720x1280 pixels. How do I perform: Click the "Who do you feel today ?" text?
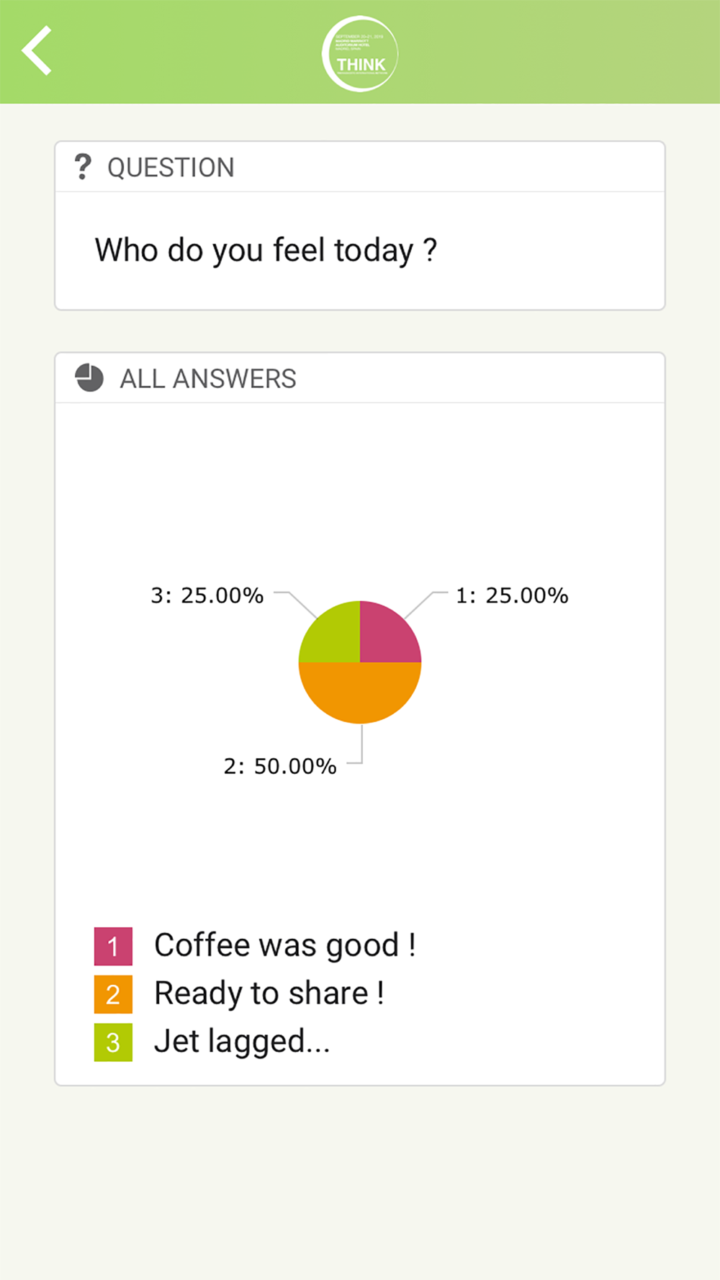tap(266, 251)
